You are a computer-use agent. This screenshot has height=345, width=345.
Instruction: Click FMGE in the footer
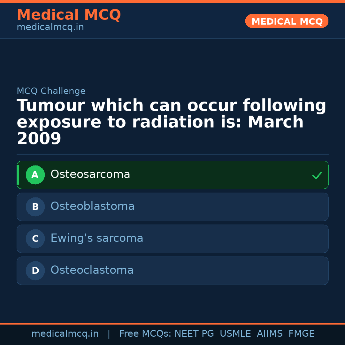tap(301, 333)
